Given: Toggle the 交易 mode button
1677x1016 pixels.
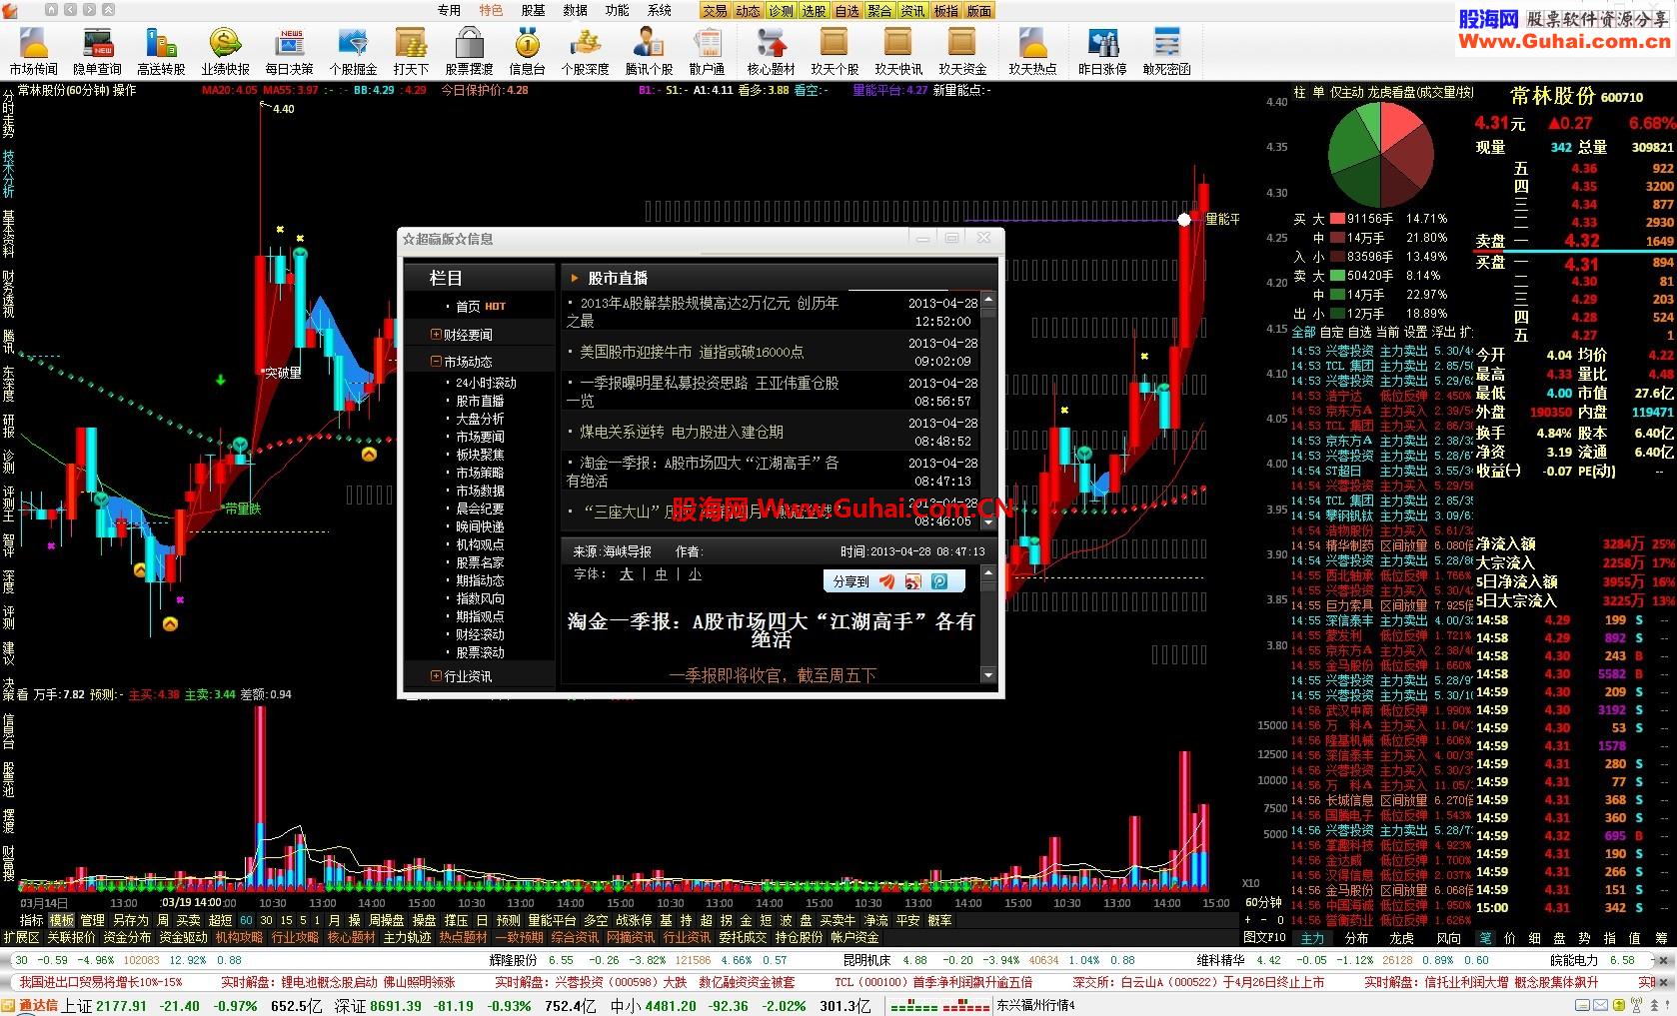Looking at the screenshot, I should (x=715, y=11).
